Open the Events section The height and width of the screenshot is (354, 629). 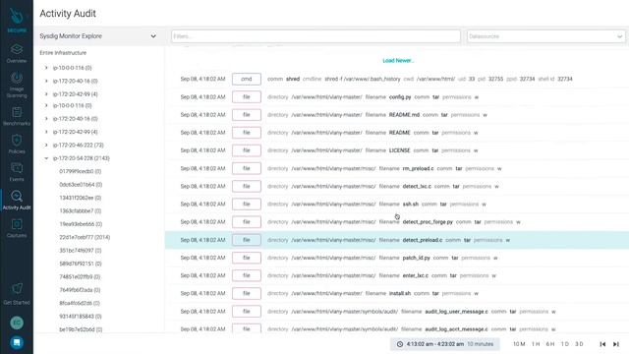click(17, 173)
